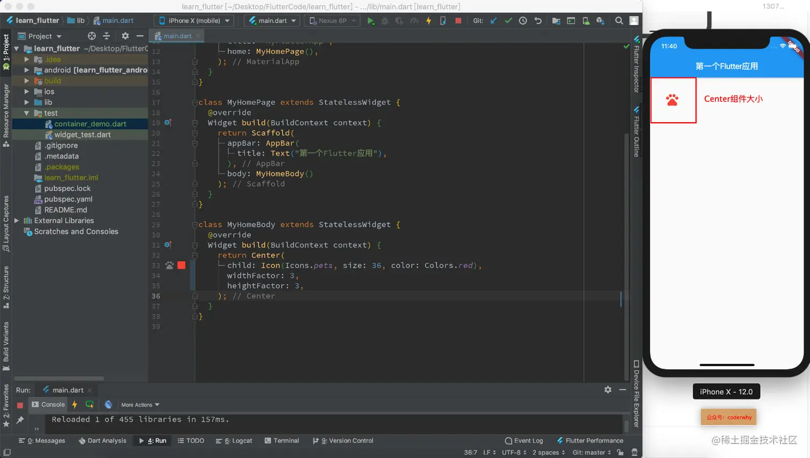Viewport: 810px width, 458px height.
Task: Open the Terminal tool tab
Action: click(282, 441)
